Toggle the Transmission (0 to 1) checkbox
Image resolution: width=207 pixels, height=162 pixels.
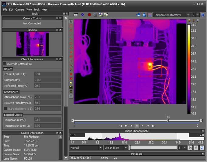5,109
